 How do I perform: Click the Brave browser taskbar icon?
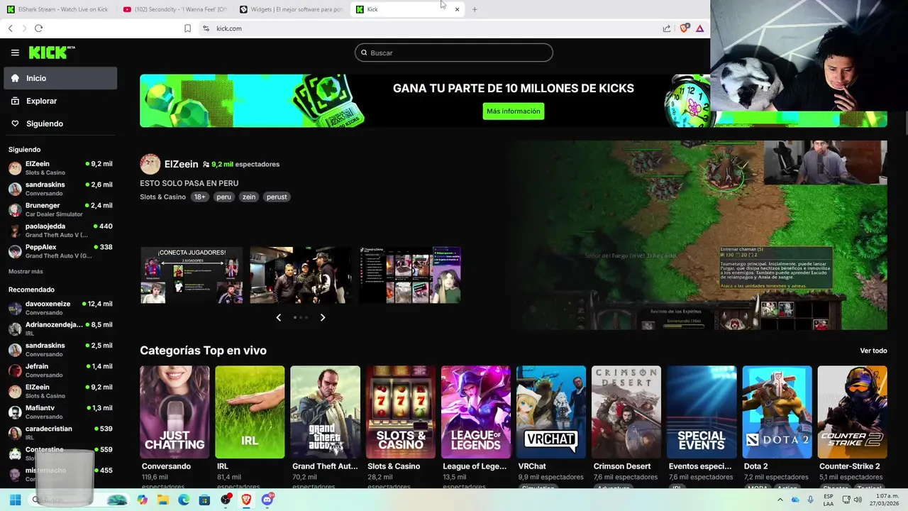tap(246, 500)
